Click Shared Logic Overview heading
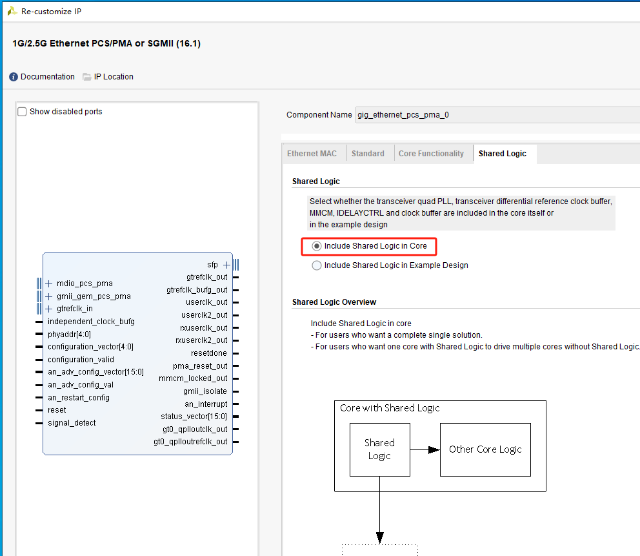640x556 pixels. (x=334, y=302)
